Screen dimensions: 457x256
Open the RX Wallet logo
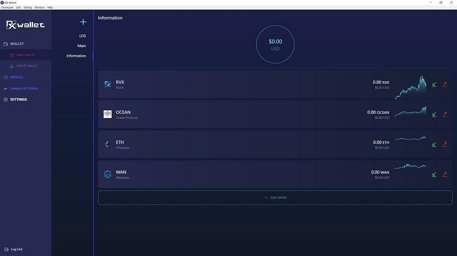click(25, 25)
